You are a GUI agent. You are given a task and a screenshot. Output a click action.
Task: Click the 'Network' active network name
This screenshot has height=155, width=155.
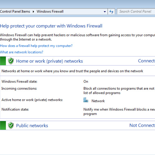point(98,101)
